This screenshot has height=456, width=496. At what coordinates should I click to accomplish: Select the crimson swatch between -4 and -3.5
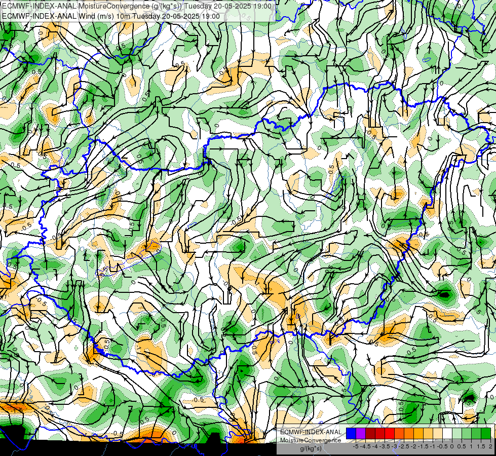click(x=380, y=434)
